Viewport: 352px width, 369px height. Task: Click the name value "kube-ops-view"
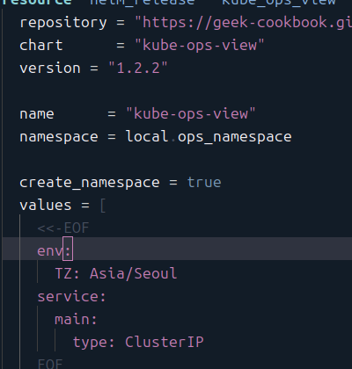point(191,114)
